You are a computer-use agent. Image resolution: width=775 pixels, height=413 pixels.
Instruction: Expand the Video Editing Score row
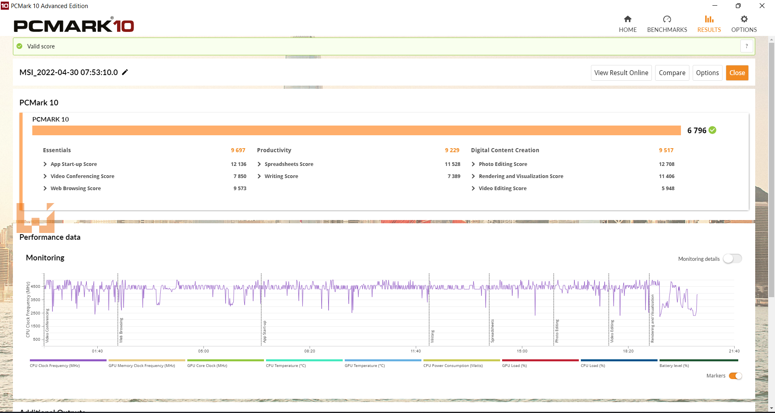point(473,189)
